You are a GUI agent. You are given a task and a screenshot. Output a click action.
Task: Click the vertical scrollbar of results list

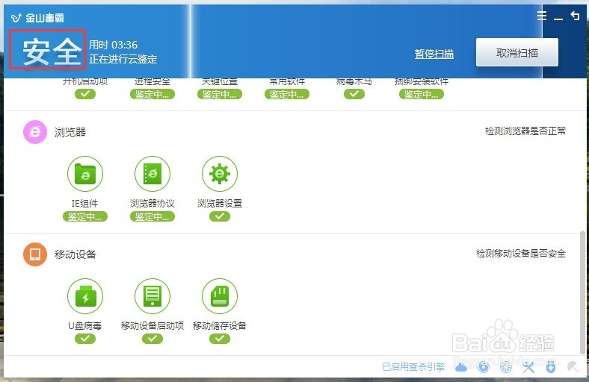(582, 292)
